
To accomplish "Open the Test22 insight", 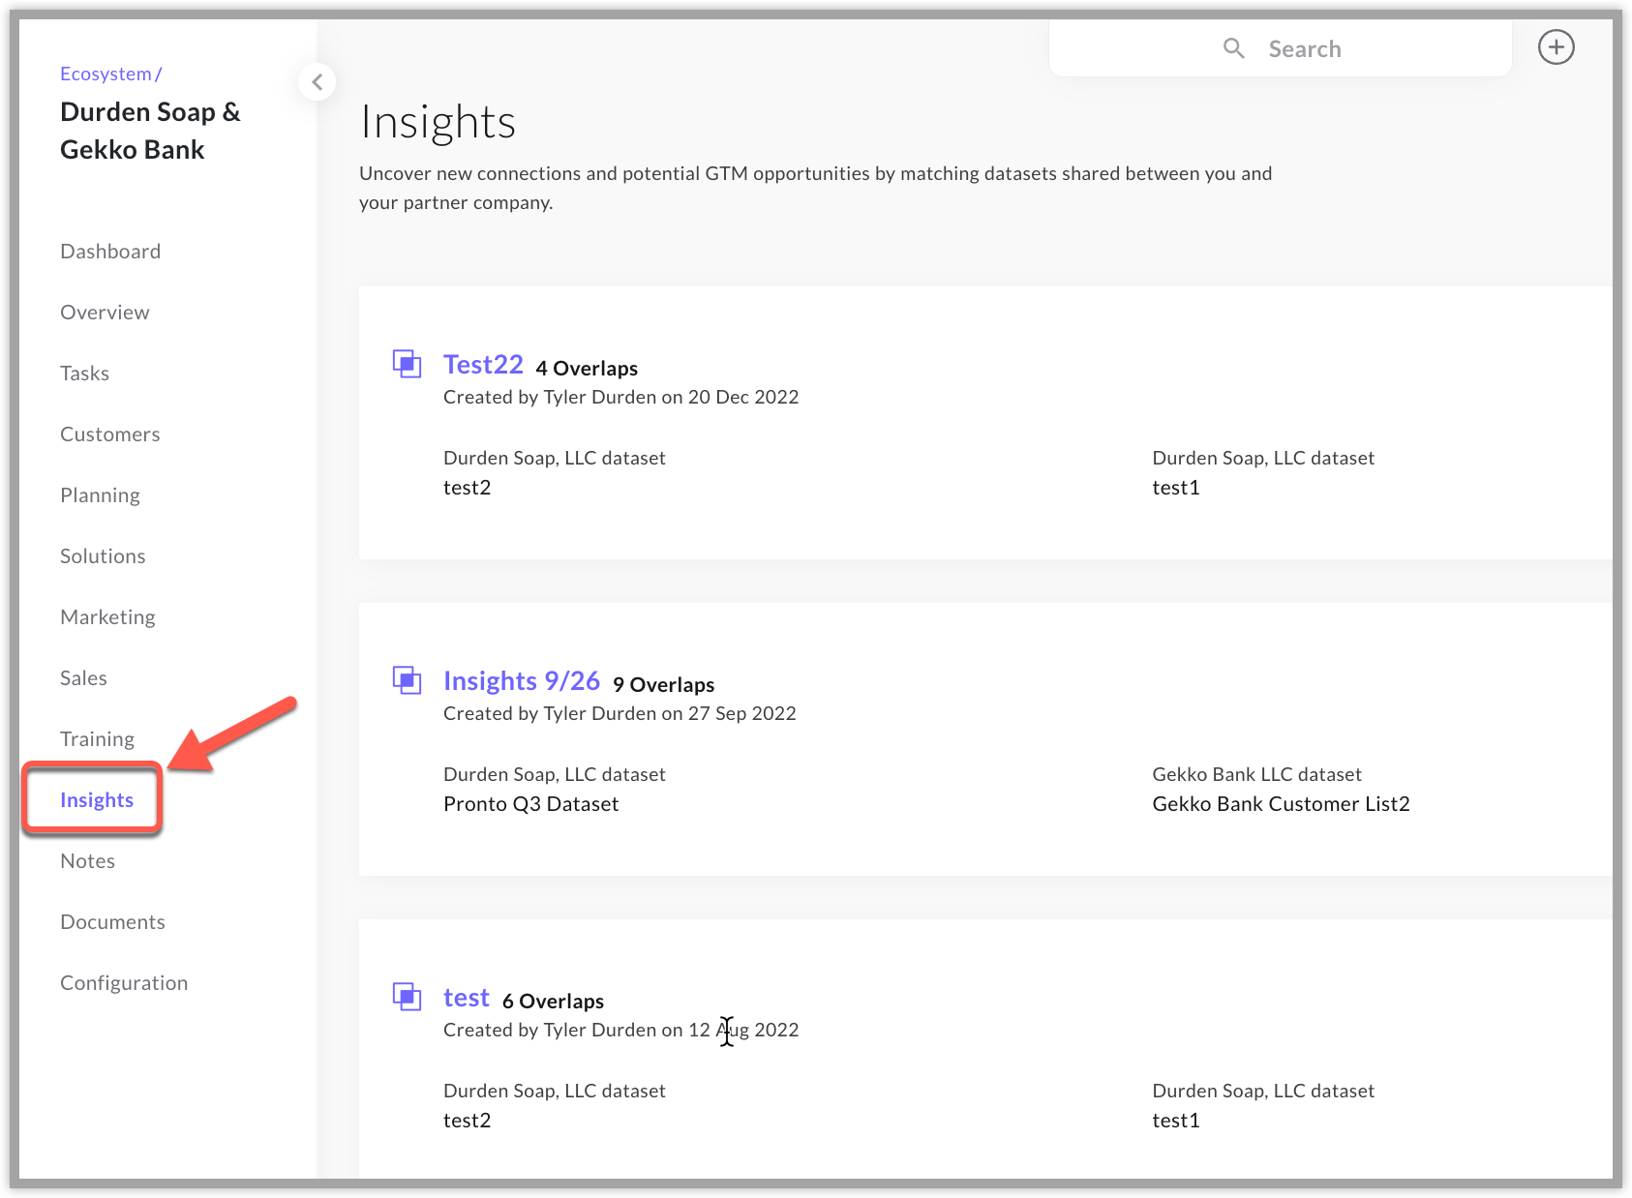I will pos(483,365).
